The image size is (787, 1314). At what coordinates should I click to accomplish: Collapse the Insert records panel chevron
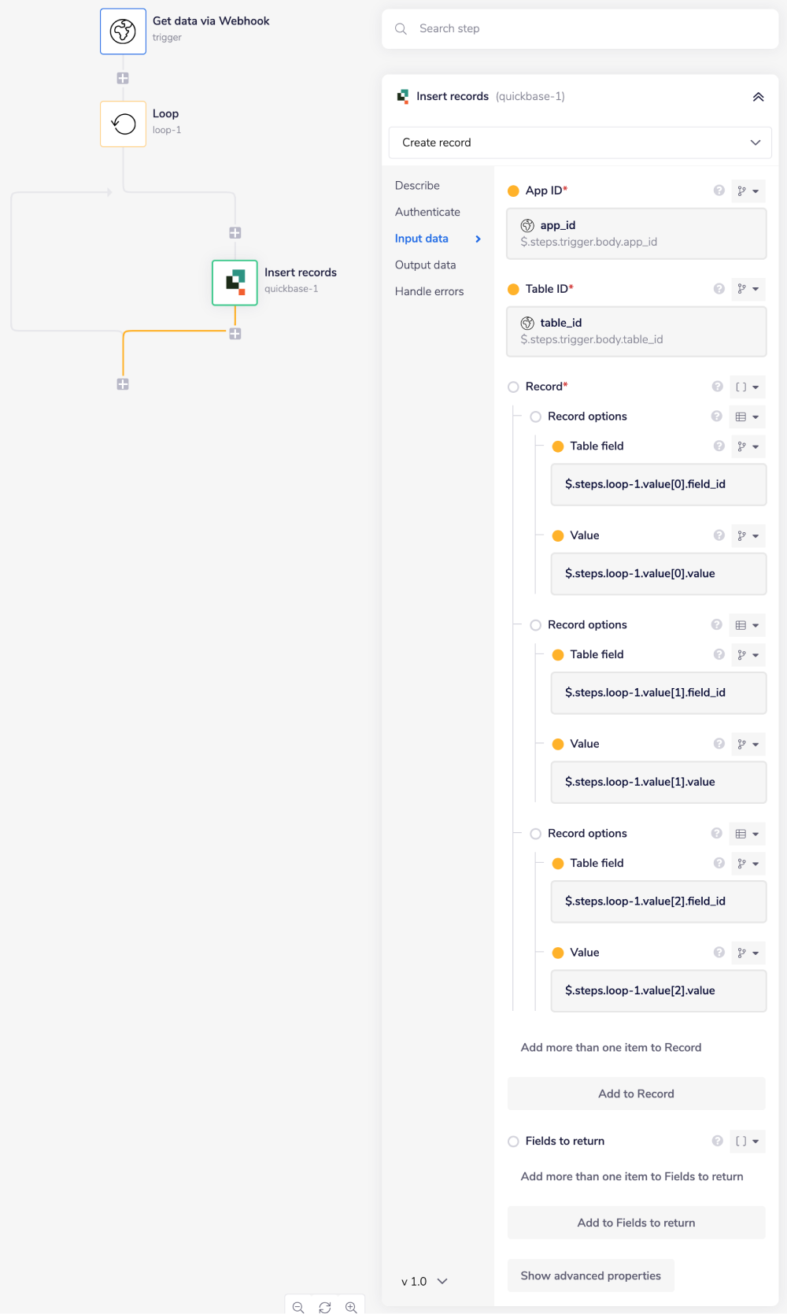tap(758, 97)
